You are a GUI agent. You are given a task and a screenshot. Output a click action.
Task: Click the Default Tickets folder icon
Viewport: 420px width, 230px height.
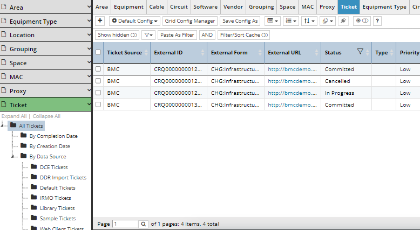(34, 187)
